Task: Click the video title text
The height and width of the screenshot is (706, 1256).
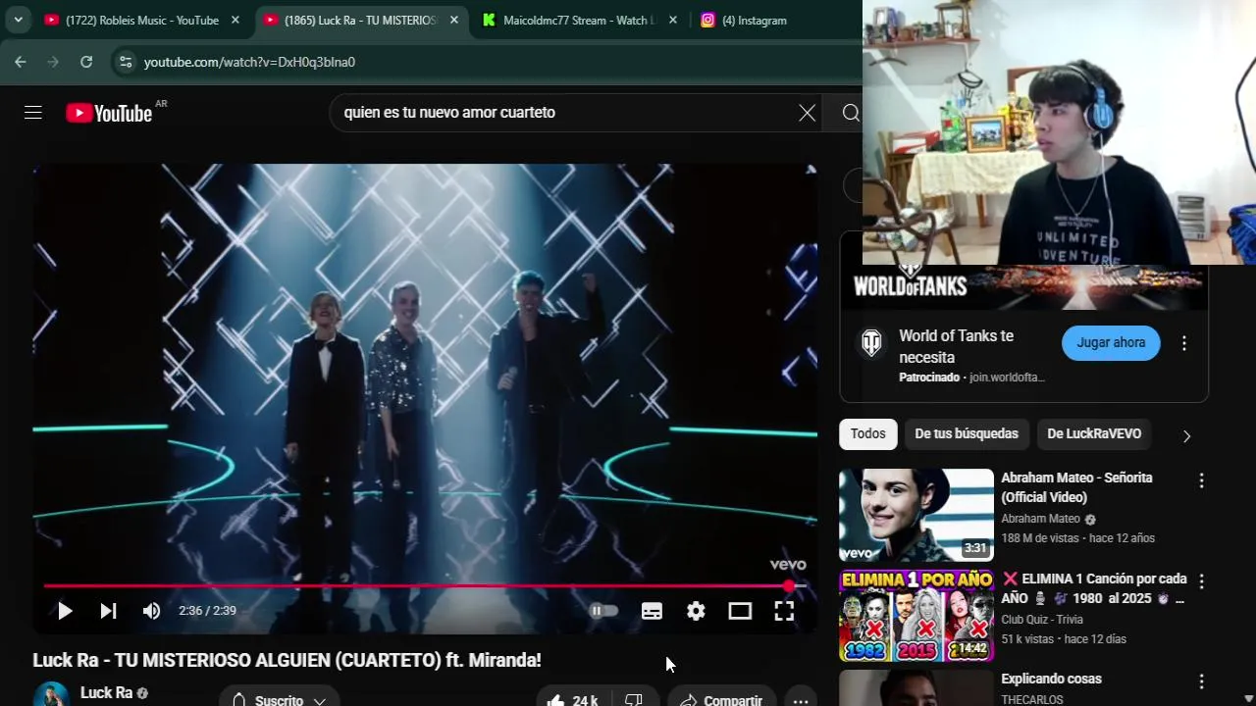Action: (287, 660)
